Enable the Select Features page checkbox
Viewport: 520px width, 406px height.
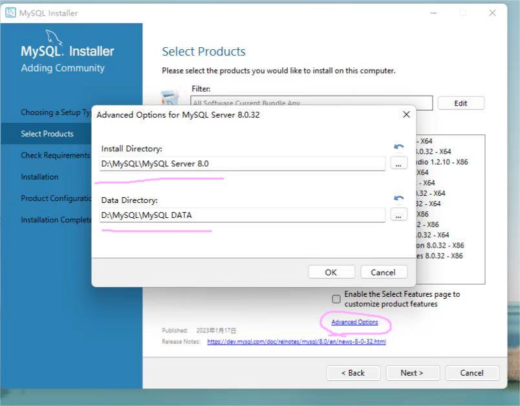tap(336, 299)
